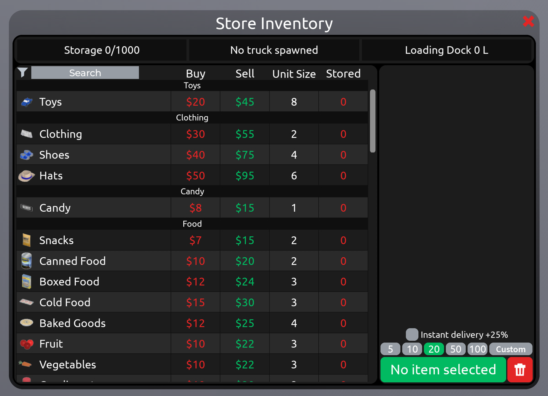Click the Clothing category header
548x396 pixels.
click(192, 117)
